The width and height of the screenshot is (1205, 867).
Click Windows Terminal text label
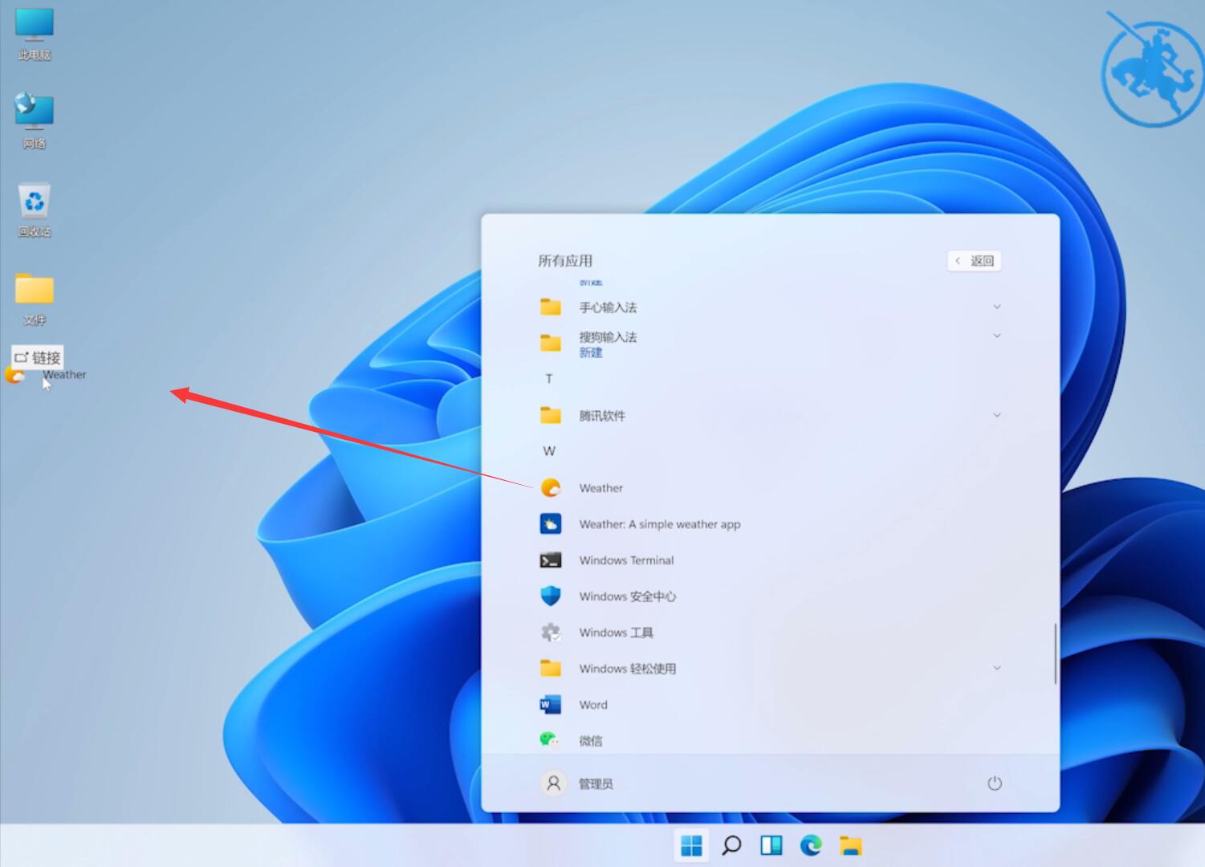coord(626,560)
